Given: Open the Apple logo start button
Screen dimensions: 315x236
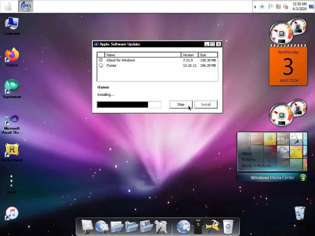Looking at the screenshot, I should pyautogui.click(x=8, y=6).
